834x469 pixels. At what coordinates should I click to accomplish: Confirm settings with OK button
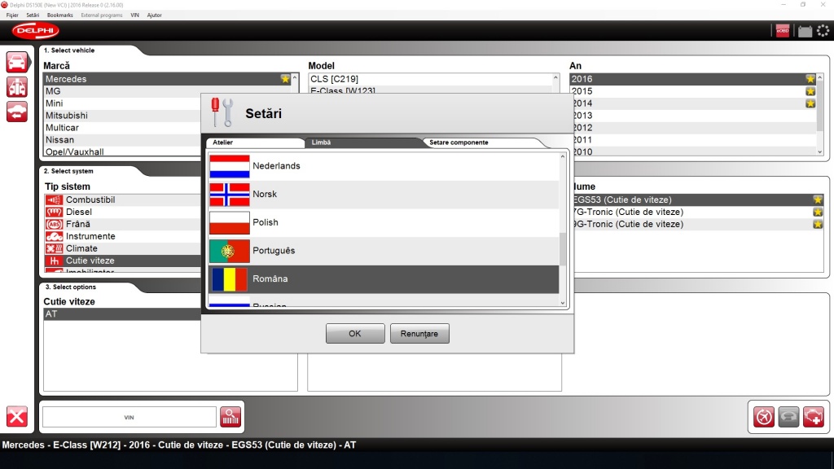pyautogui.click(x=355, y=333)
